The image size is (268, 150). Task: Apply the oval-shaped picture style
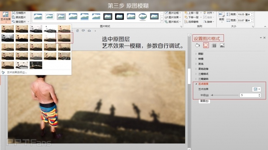coord(143,16)
